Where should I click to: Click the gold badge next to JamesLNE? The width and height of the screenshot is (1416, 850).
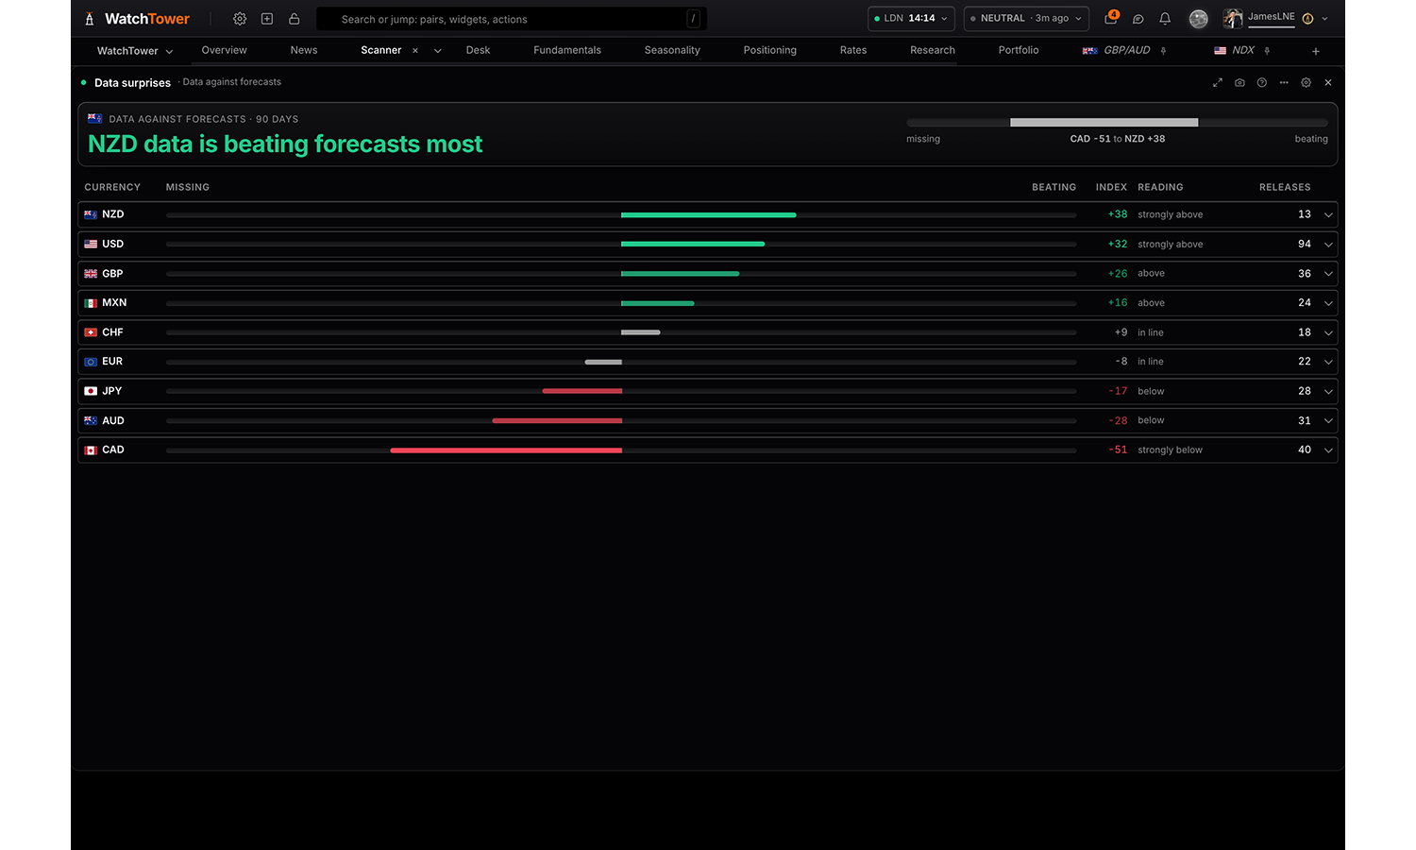(1307, 19)
